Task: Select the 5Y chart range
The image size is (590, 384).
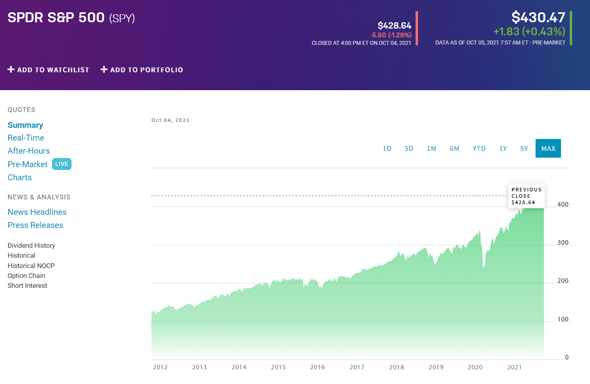Action: (524, 149)
